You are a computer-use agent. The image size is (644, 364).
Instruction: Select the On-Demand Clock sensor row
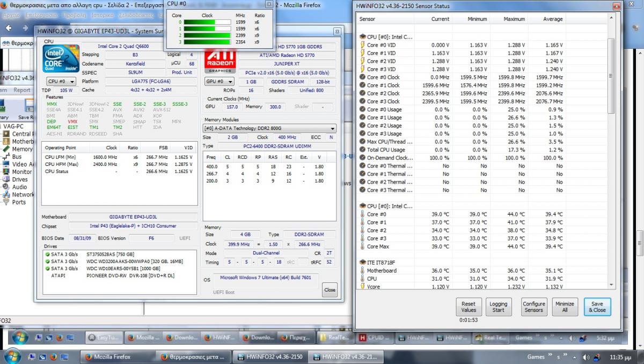point(462,158)
